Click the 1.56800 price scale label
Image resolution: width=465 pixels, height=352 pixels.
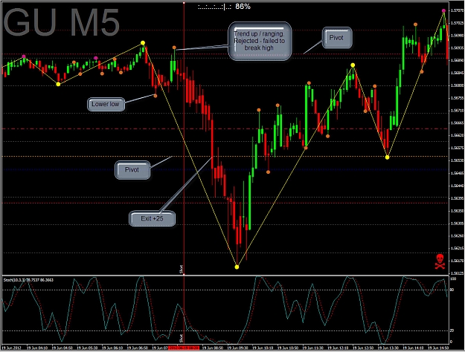click(x=457, y=85)
